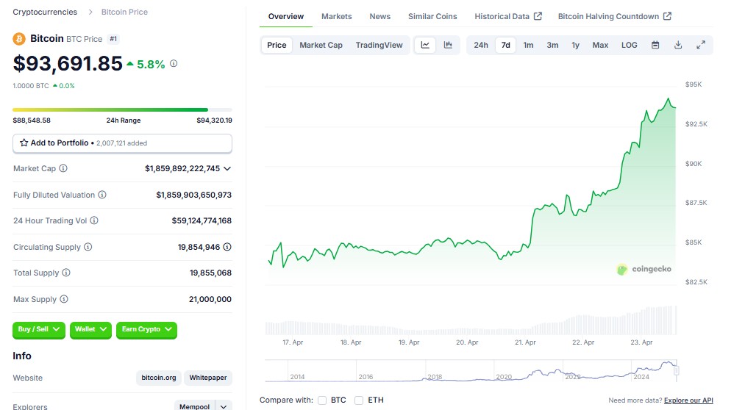745x410 pixels.
Task: Click breadcrumb chevron after Cryptocurrencies
Action: 90,12
